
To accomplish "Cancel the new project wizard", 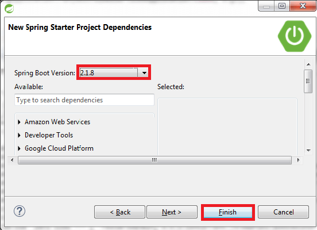I will pyautogui.click(x=284, y=212).
